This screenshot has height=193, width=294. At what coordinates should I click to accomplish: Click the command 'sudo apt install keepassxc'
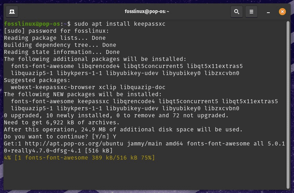click(x=120, y=24)
